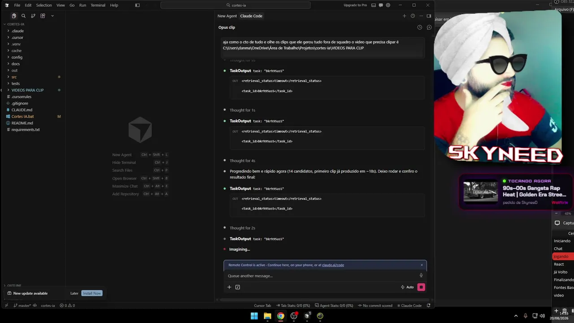This screenshot has width=574, height=323.
Task: Open the Terminal menu
Action: (x=98, y=5)
